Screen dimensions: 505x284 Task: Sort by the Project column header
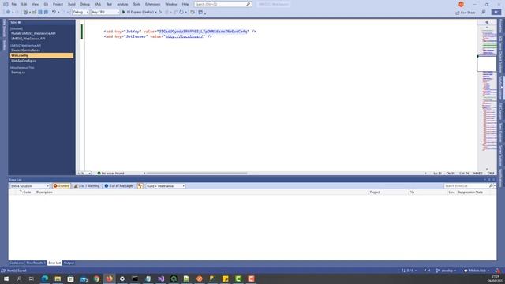click(x=375, y=192)
